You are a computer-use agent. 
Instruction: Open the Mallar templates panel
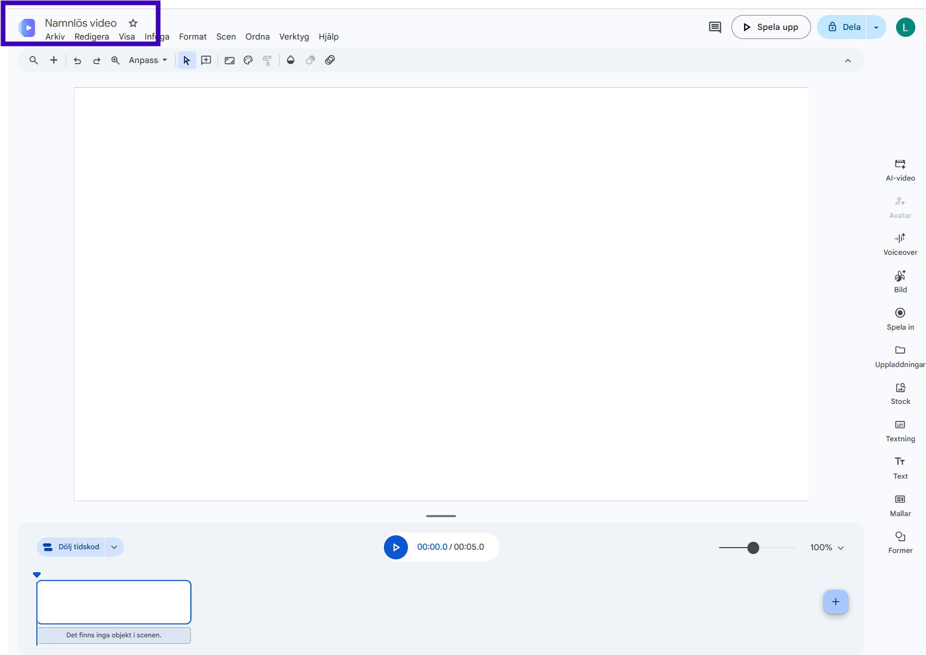pyautogui.click(x=900, y=506)
